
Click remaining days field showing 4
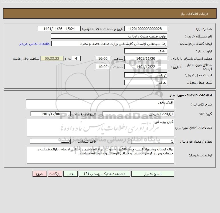tap(76, 58)
